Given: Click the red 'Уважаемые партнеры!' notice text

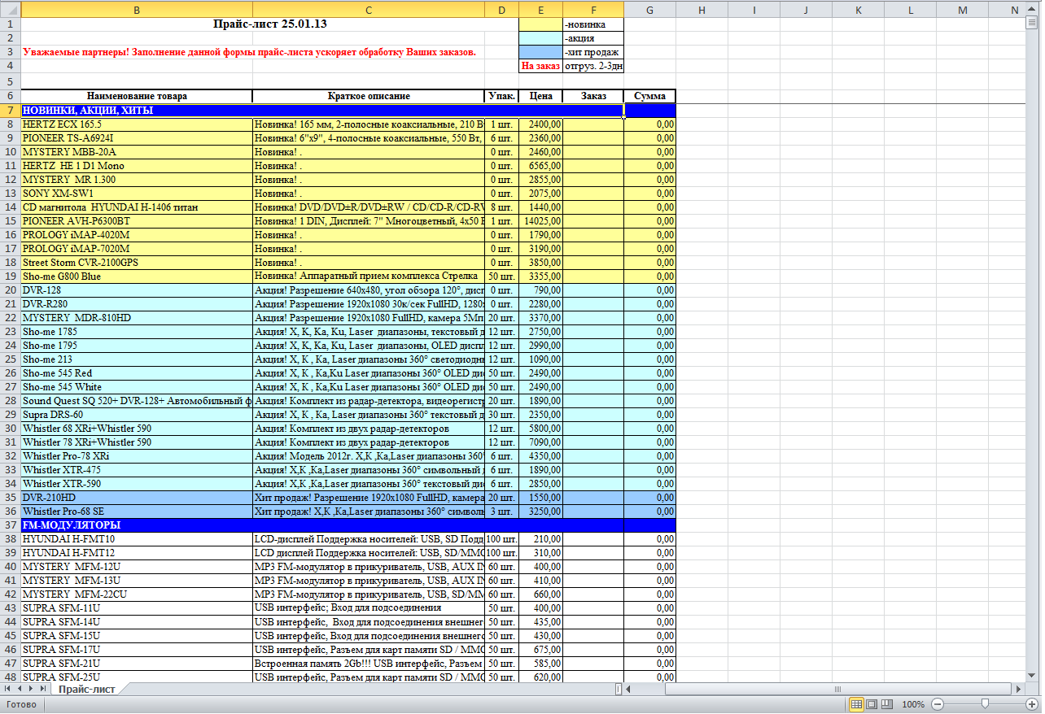Looking at the screenshot, I should pyautogui.click(x=250, y=52).
